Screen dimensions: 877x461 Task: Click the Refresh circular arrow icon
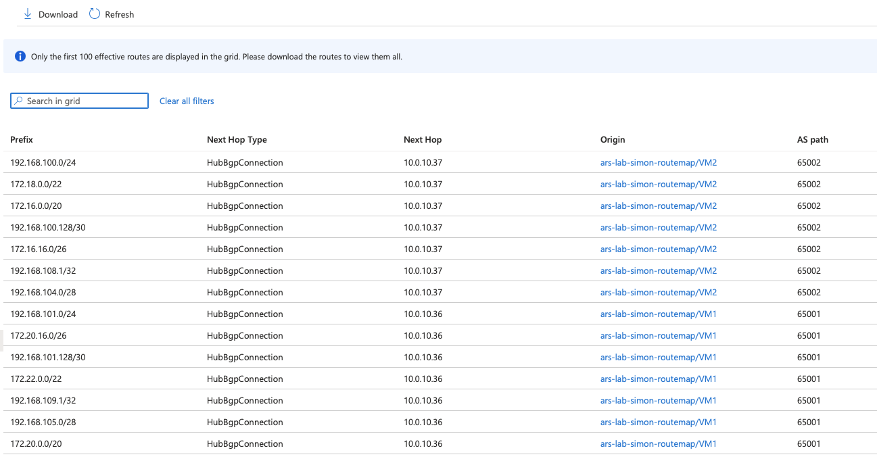tap(95, 14)
